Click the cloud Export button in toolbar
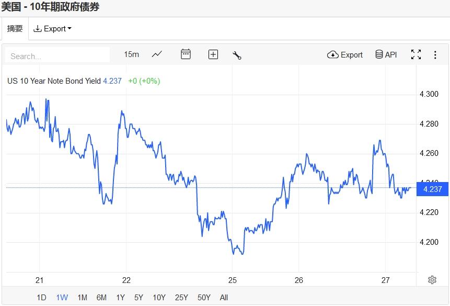Screen dimensions: 450x306 point(345,54)
